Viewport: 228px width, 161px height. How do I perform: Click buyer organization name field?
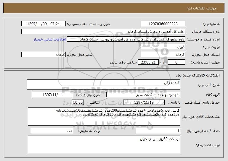pyautogui.click(x=103, y=32)
